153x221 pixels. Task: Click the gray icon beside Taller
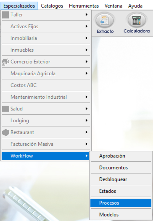(x=6, y=15)
